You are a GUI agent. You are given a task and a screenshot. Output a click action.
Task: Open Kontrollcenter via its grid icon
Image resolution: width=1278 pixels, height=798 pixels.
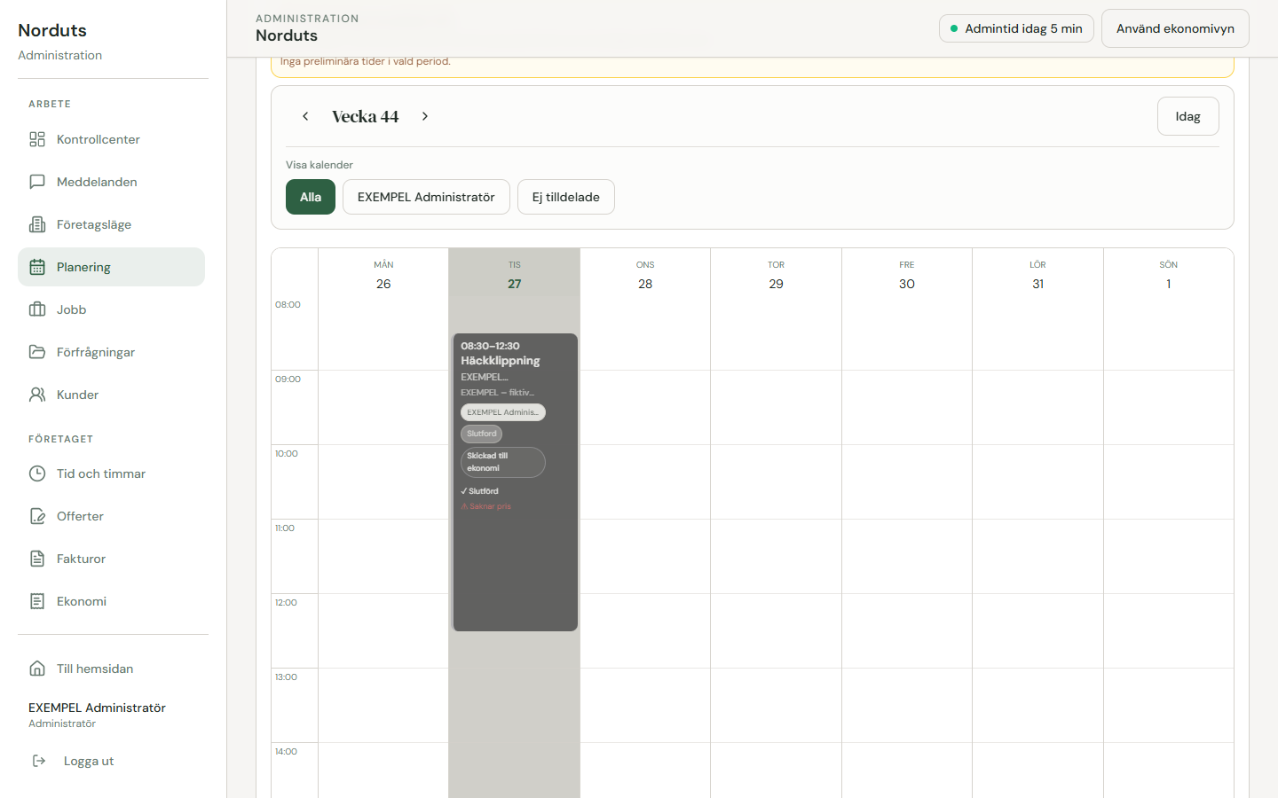click(37, 139)
